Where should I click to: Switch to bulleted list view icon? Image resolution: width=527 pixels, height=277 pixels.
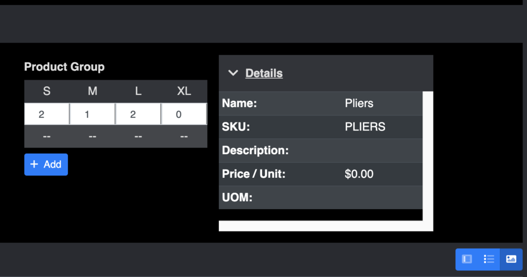(489, 259)
